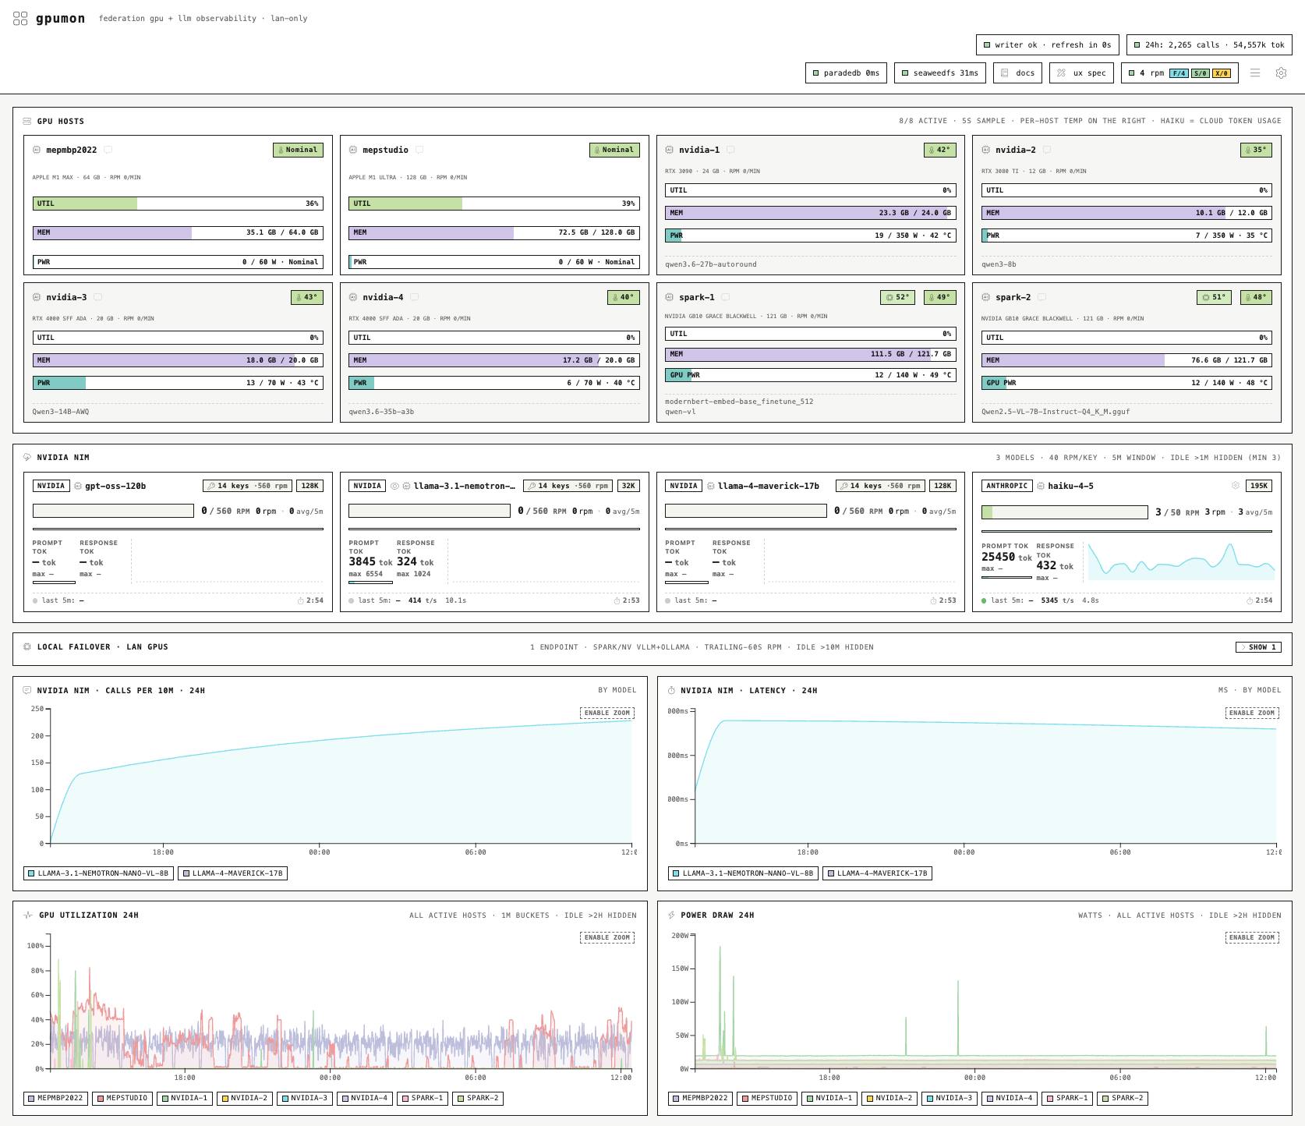Open the docs link
The width and height of the screenshot is (1305, 1126).
point(1017,73)
